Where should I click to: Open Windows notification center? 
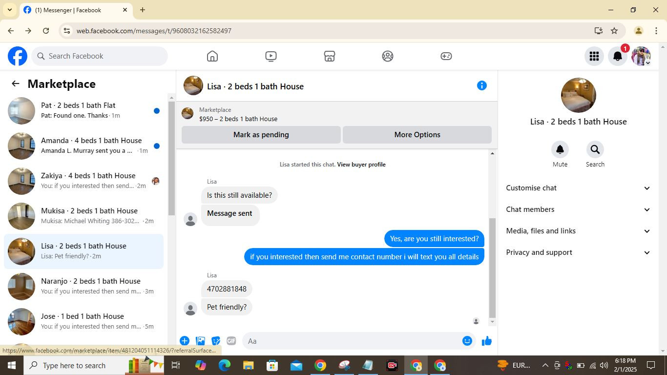click(x=651, y=365)
